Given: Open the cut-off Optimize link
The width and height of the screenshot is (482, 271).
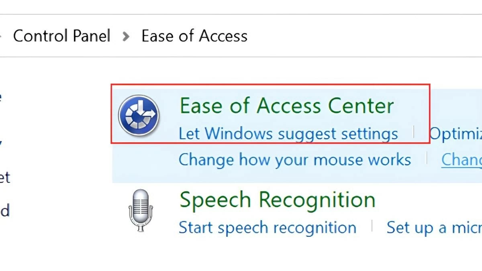Looking at the screenshot, I should point(455,134).
